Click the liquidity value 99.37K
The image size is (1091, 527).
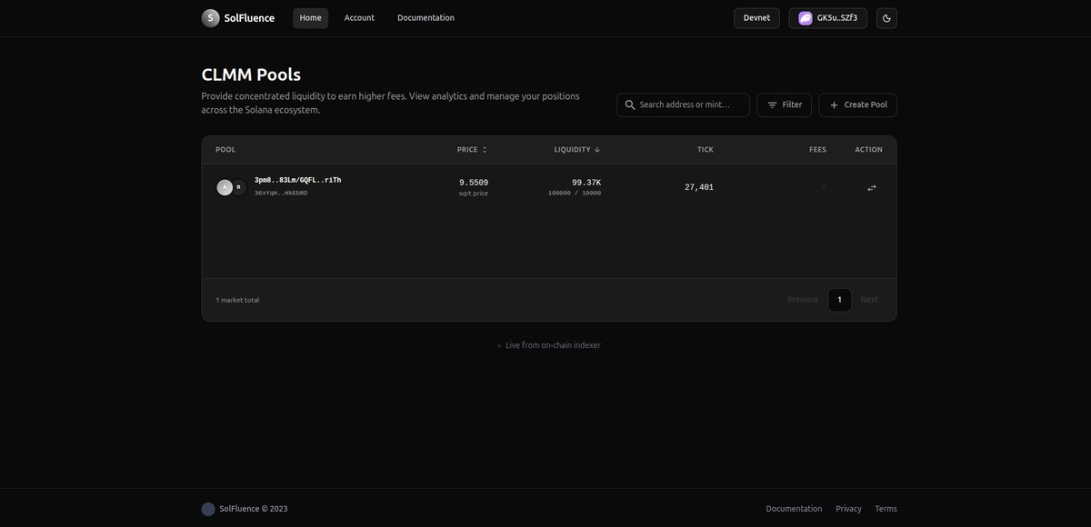point(586,182)
